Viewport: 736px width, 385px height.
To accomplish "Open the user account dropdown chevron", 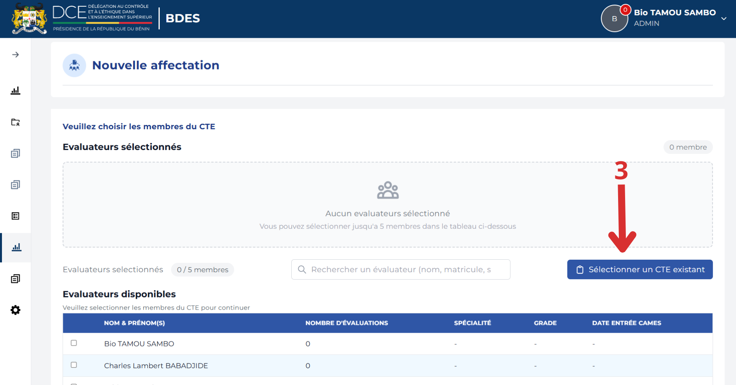I will [x=724, y=18].
